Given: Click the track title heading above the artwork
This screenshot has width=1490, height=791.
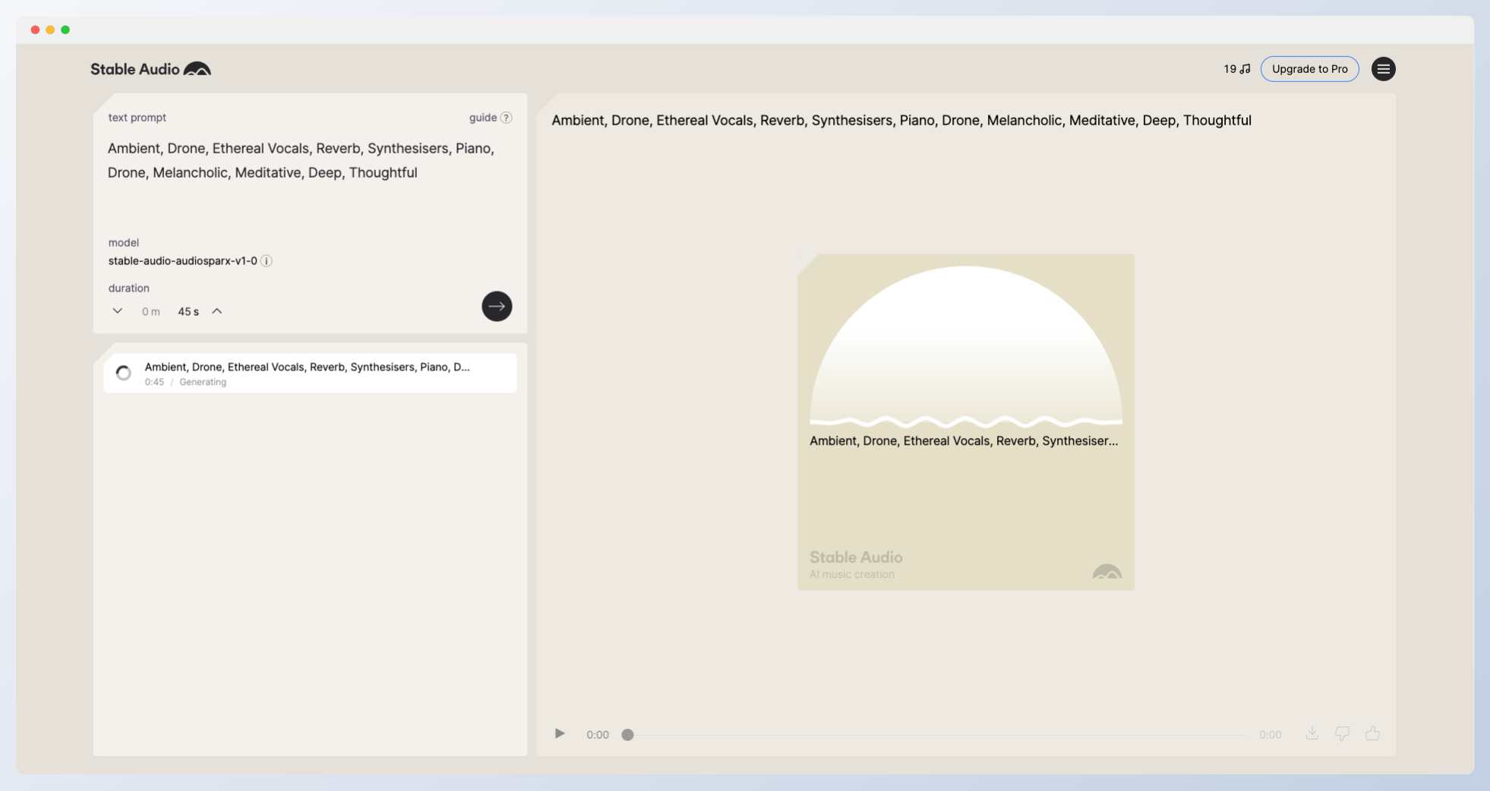Looking at the screenshot, I should click(x=901, y=120).
